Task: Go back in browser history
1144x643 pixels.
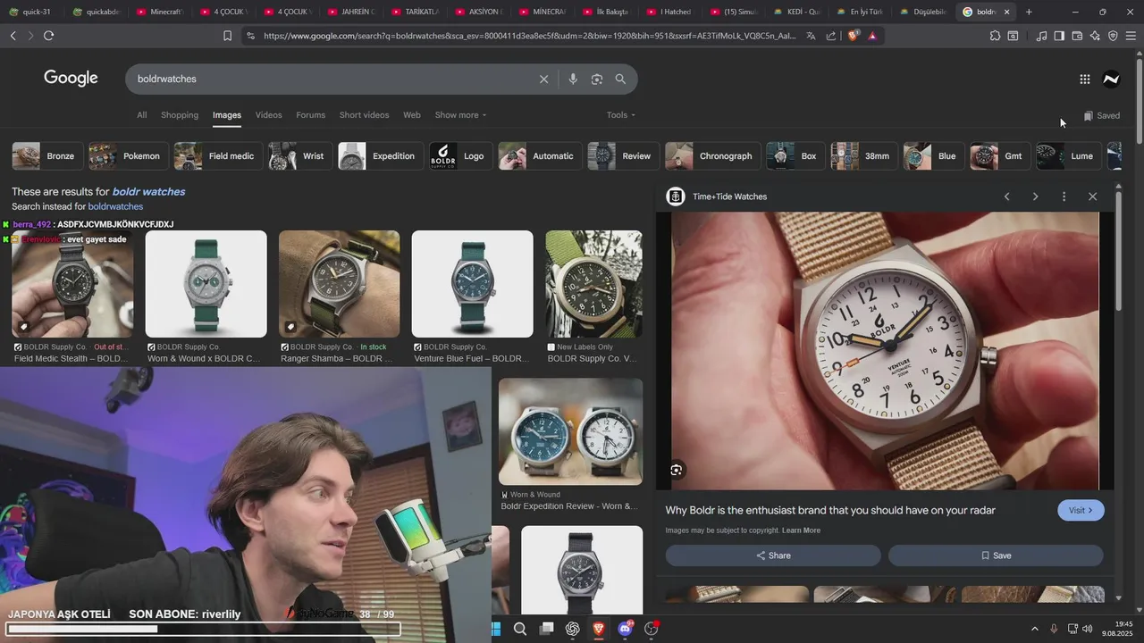Action: pyautogui.click(x=13, y=36)
